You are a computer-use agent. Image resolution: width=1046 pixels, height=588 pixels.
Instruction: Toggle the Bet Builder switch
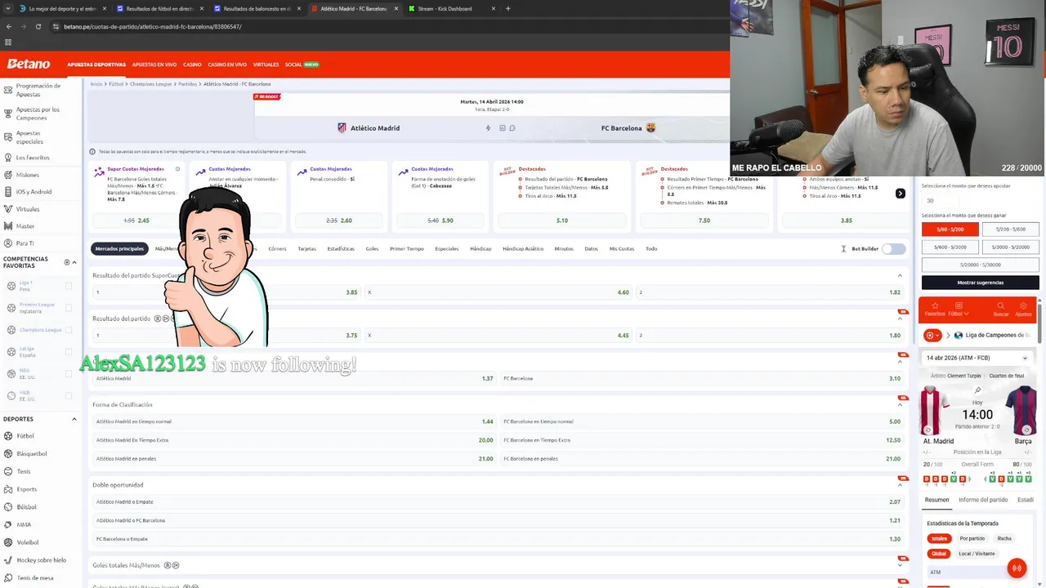point(894,248)
